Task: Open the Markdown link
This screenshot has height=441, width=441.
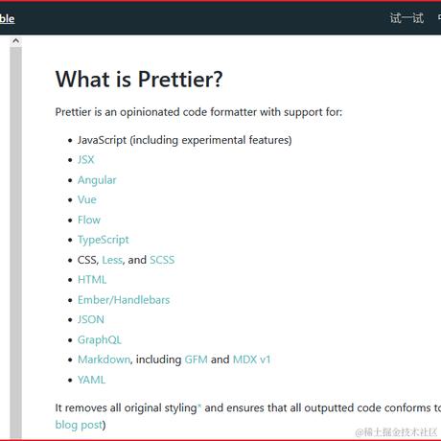Action: point(104,360)
